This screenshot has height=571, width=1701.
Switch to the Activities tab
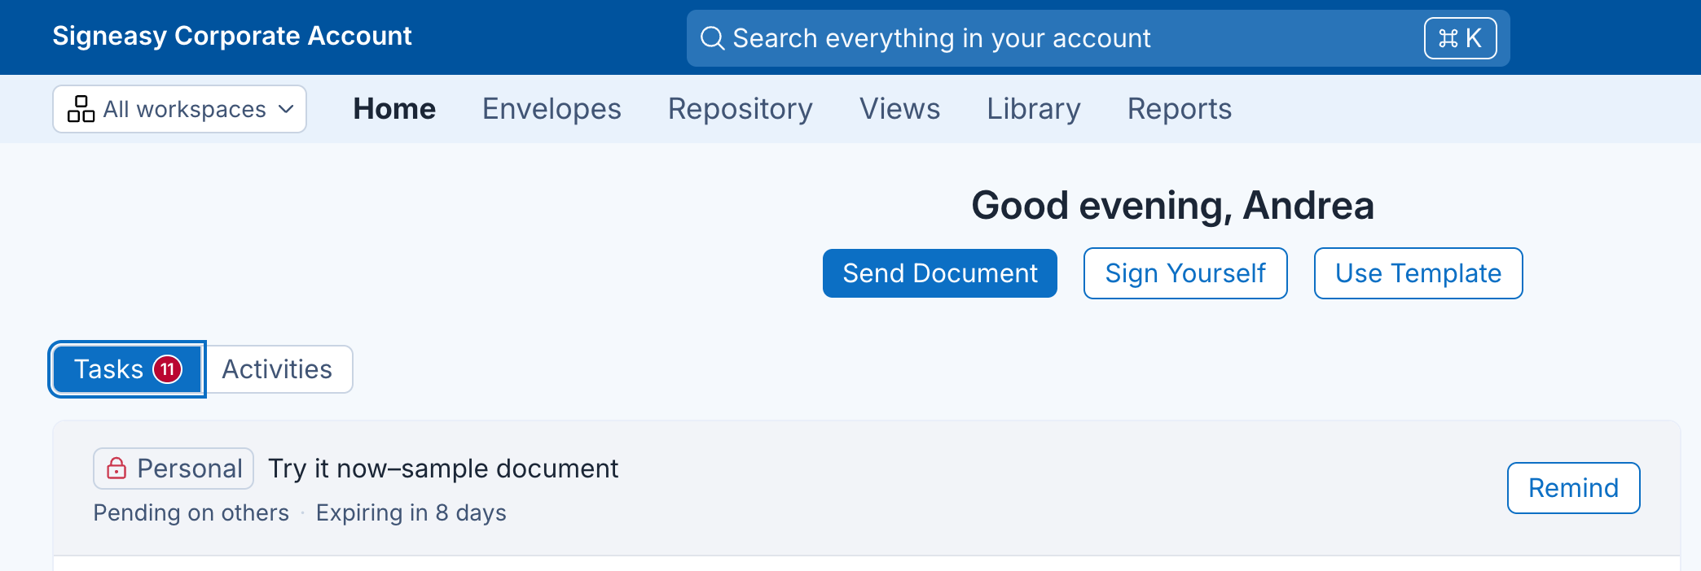point(277,369)
